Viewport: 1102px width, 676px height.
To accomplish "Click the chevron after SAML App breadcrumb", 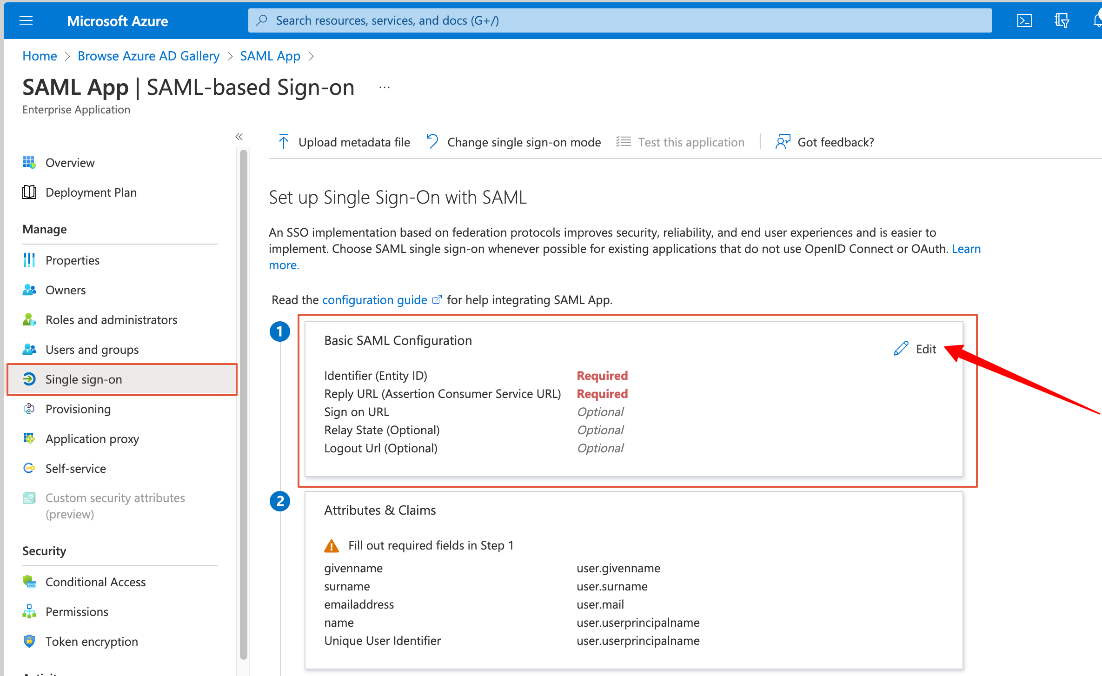I will point(312,56).
